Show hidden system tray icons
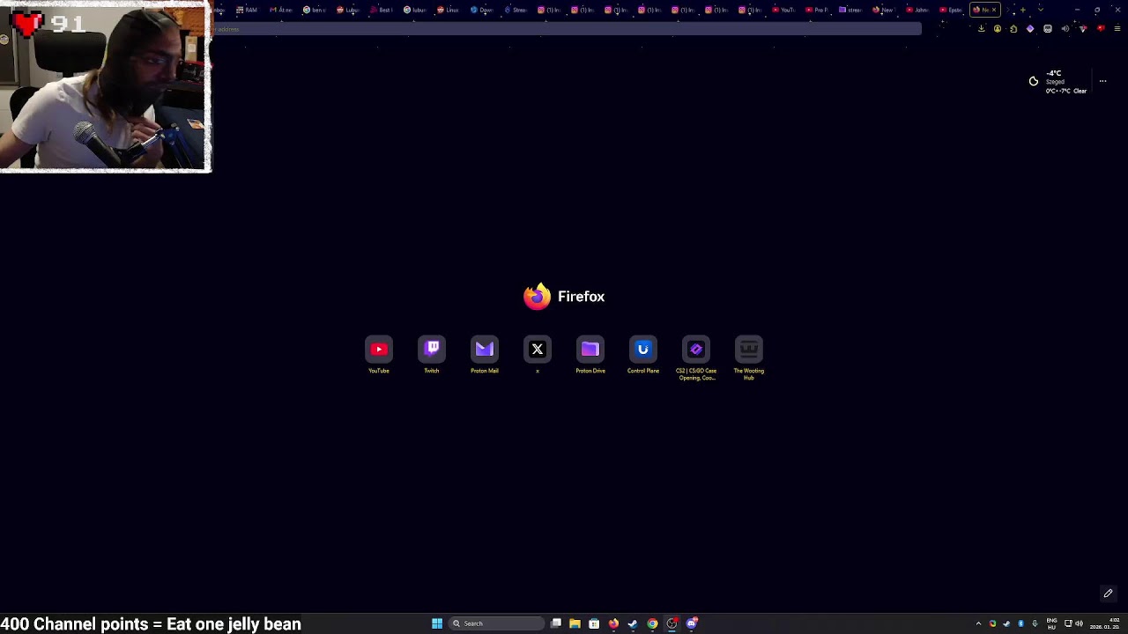The height and width of the screenshot is (634, 1128). (x=978, y=623)
